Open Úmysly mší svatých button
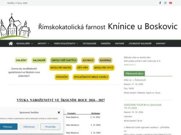This screenshot has width=181, height=135. 64,60
